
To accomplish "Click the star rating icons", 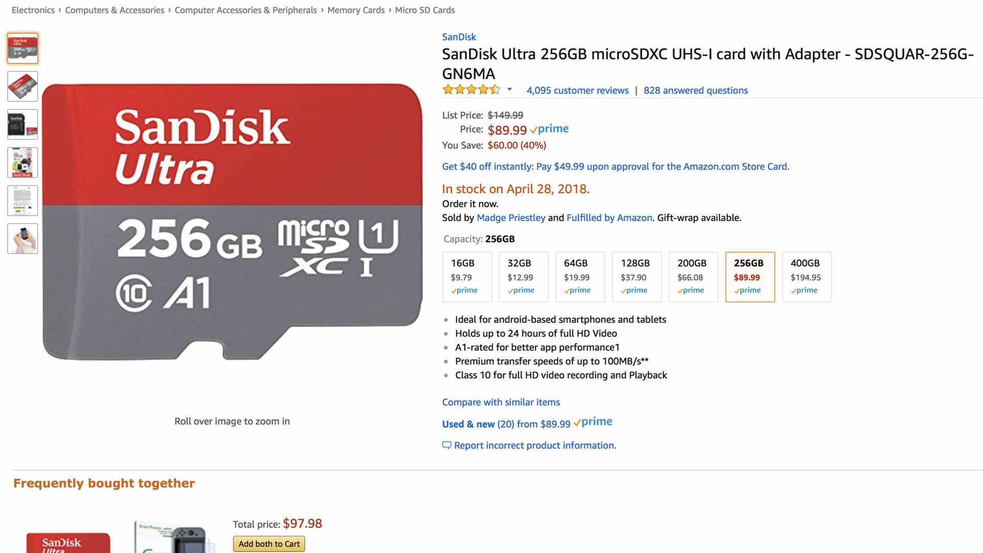I will [x=471, y=90].
